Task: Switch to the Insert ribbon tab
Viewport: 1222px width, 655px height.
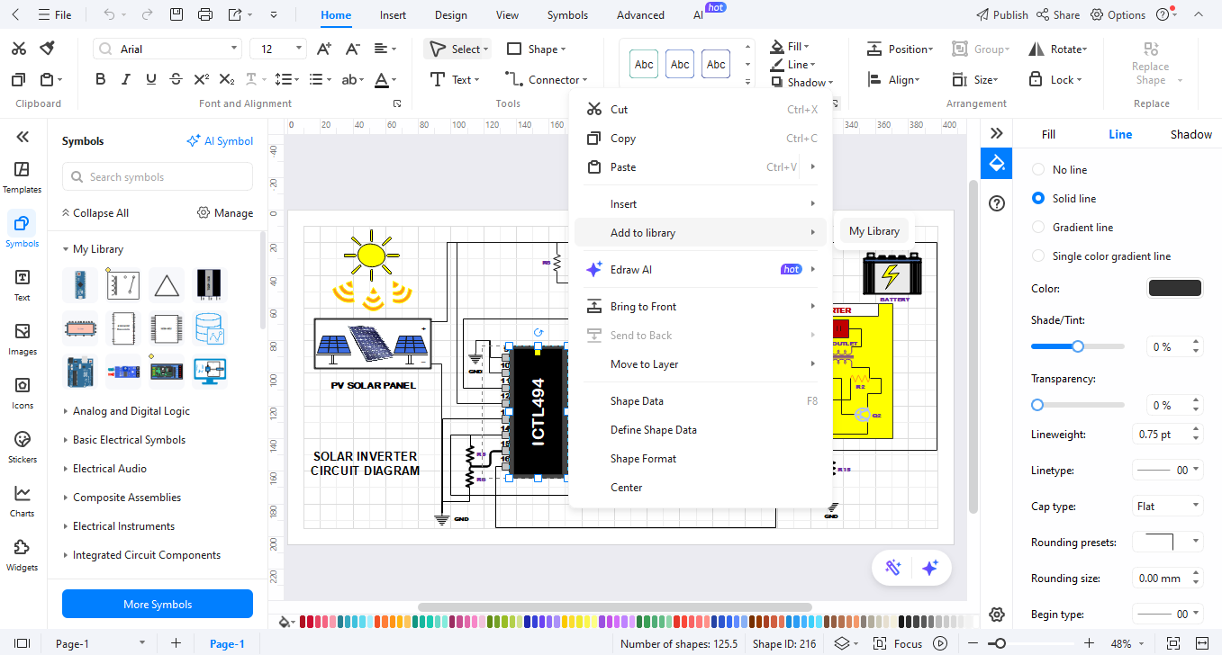Action: [x=393, y=15]
